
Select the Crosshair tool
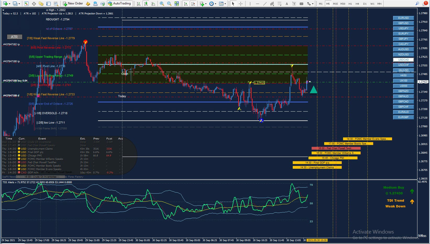pyautogui.click(x=241, y=4)
